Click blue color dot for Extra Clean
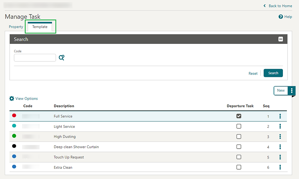The width and height of the screenshot is (299, 179). (14, 166)
